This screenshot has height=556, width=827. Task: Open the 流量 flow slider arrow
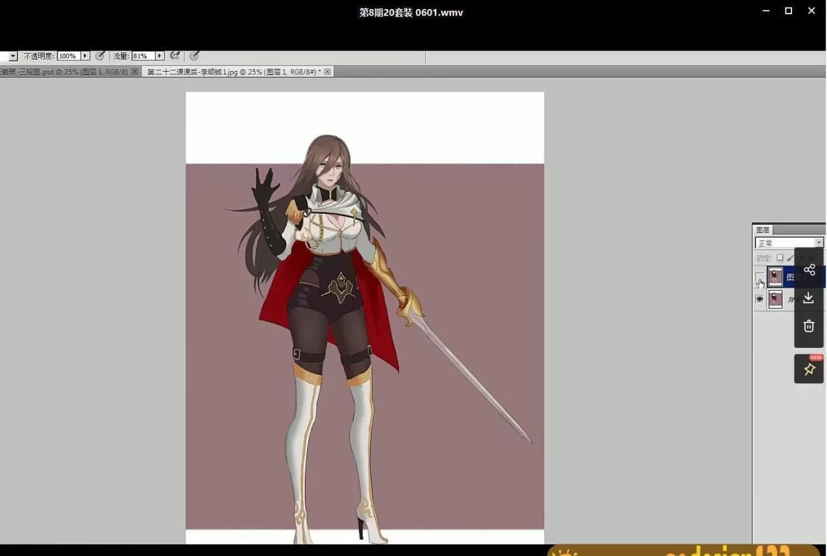pyautogui.click(x=160, y=56)
